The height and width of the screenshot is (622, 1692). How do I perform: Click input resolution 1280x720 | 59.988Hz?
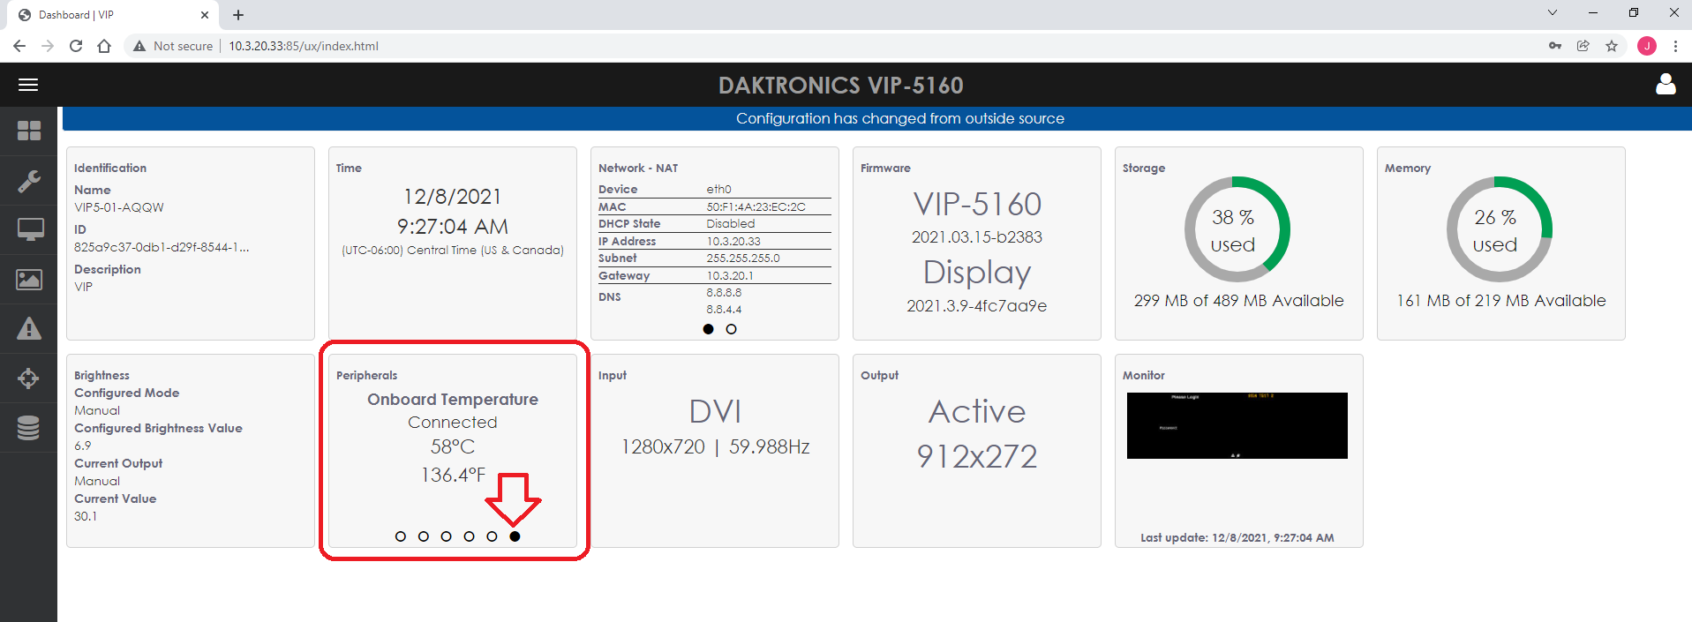pyautogui.click(x=715, y=447)
